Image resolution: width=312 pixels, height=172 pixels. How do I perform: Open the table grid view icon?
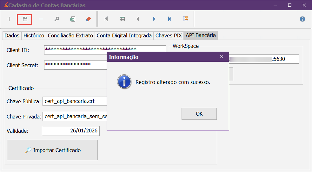(122, 19)
